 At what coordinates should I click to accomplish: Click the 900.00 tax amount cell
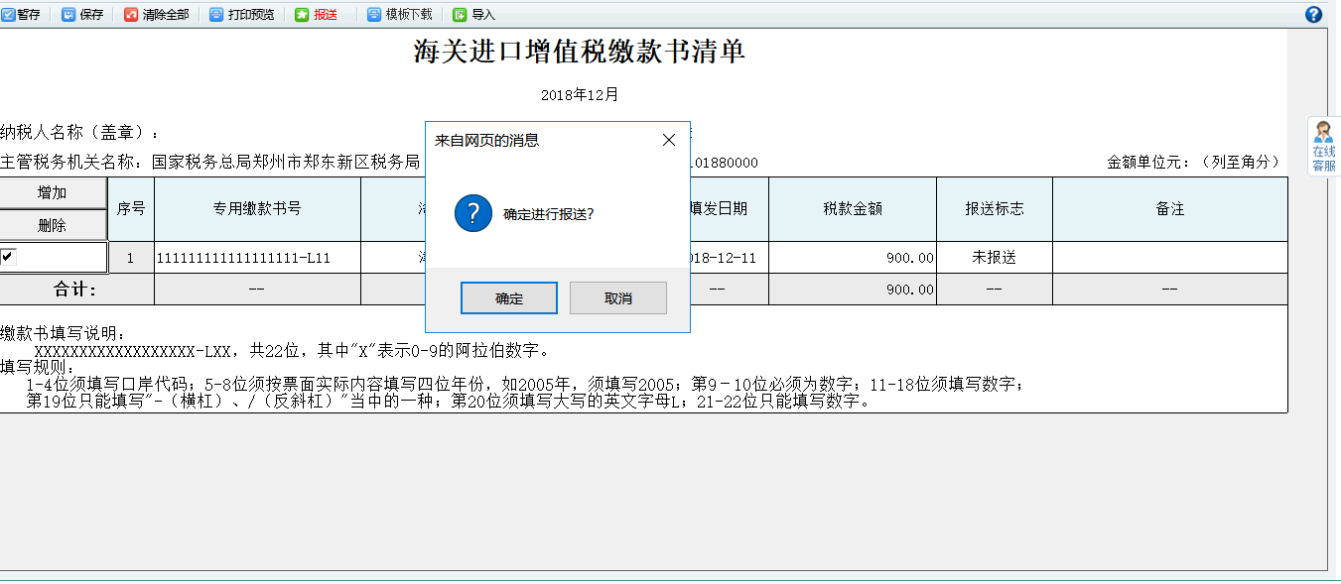(x=852, y=256)
